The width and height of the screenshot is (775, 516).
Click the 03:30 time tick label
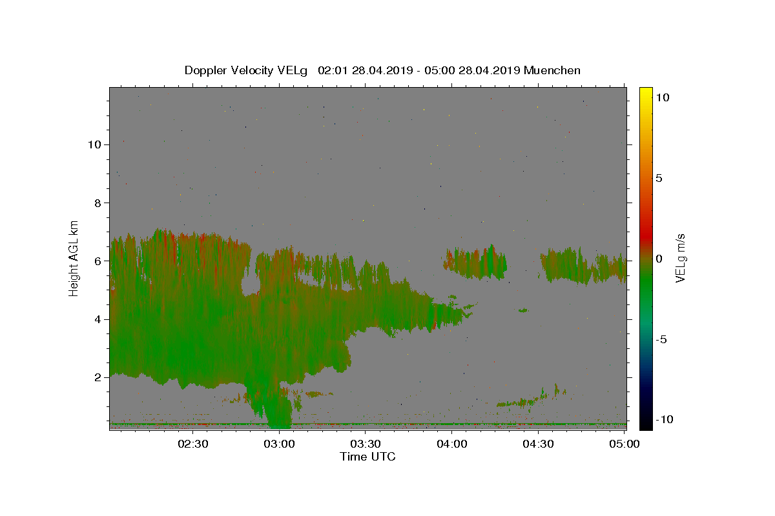click(x=366, y=444)
